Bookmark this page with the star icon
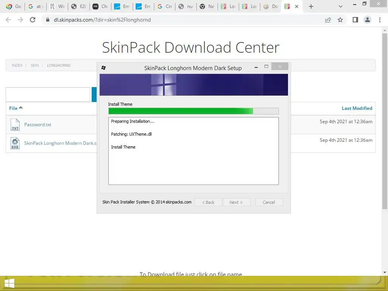The height and width of the screenshot is (291, 388). (340, 20)
